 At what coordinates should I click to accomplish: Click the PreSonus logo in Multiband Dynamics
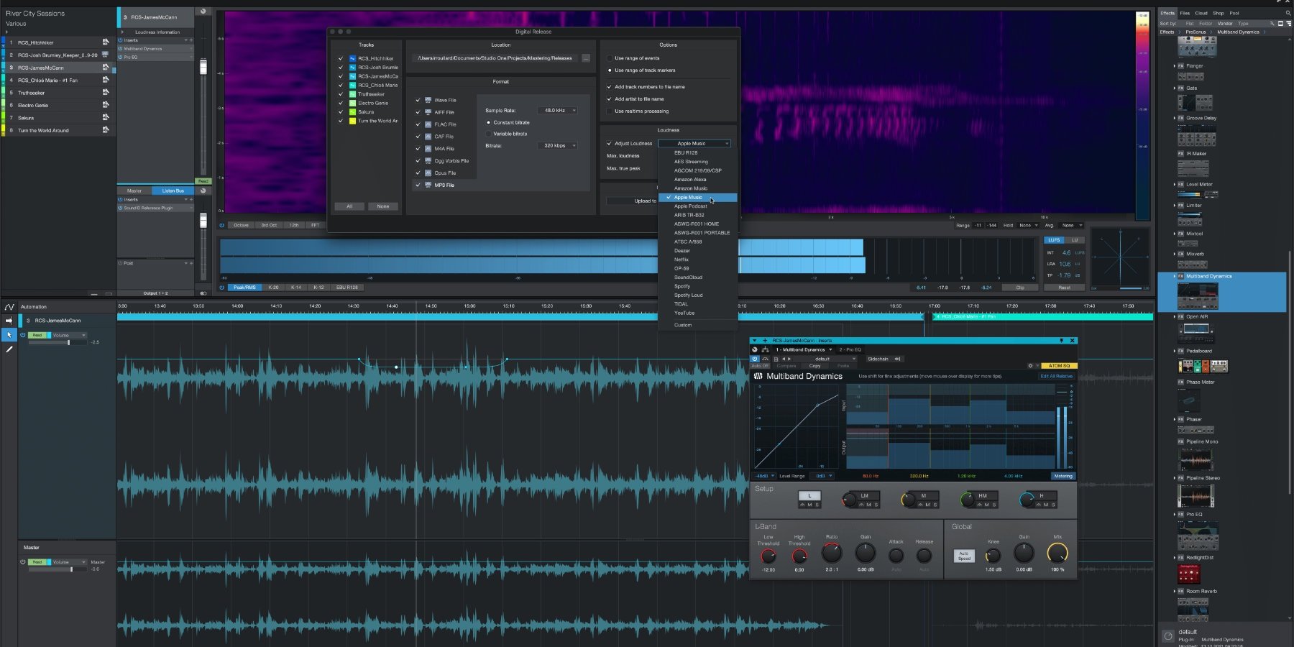tap(760, 376)
